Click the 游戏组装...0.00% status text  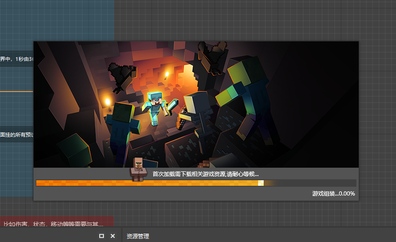tap(334, 194)
